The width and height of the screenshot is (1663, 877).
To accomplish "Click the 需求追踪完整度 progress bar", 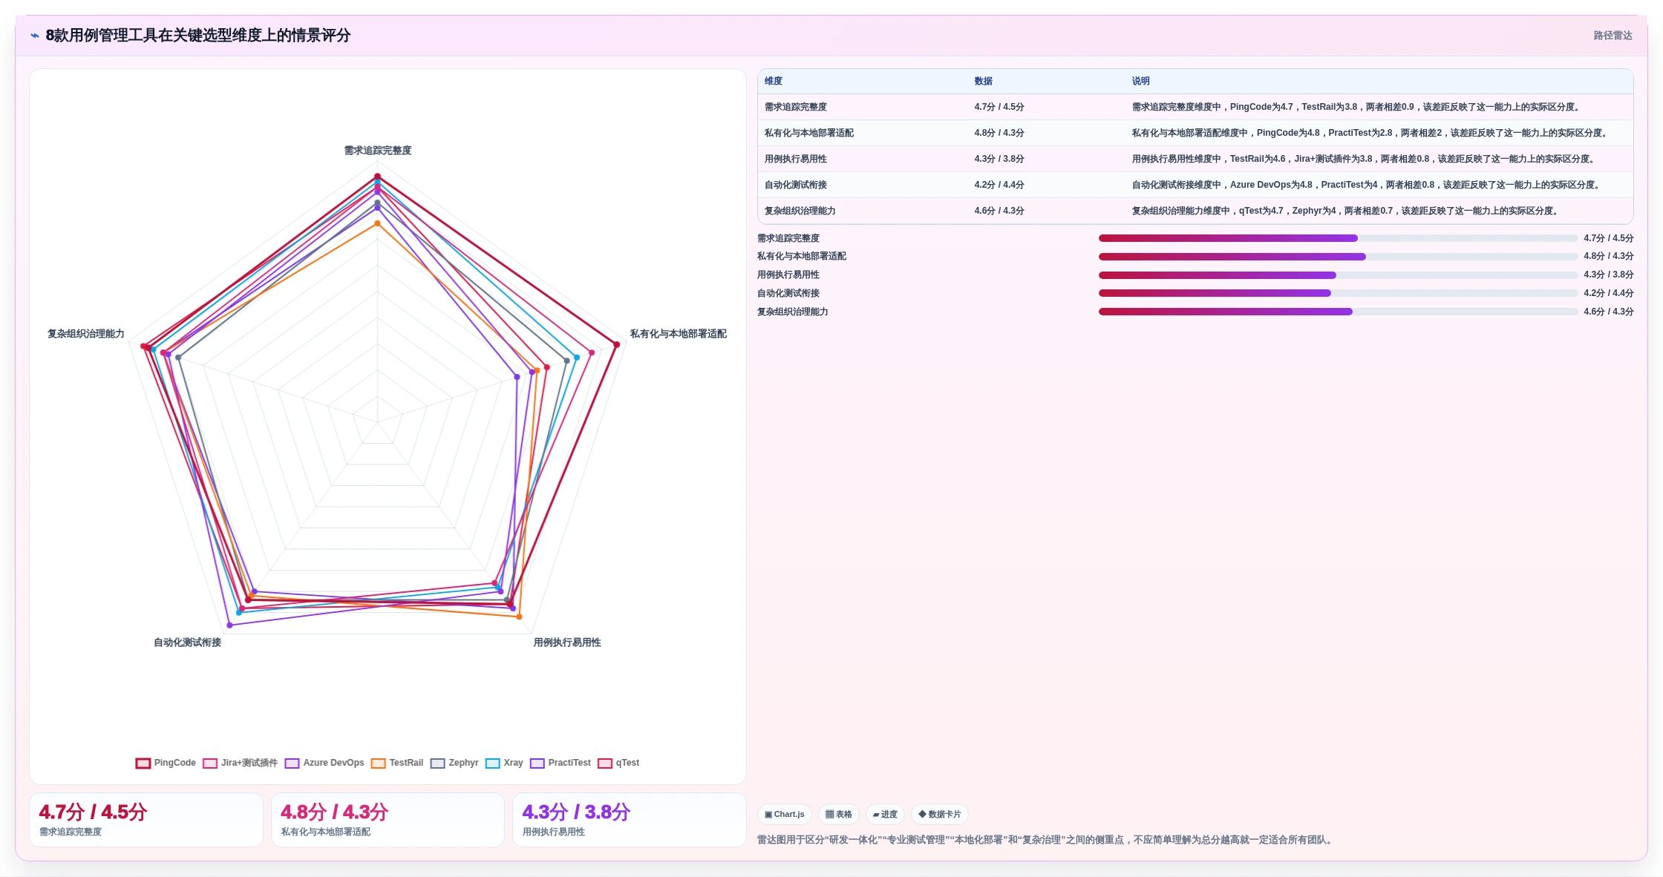I will pos(1338,238).
